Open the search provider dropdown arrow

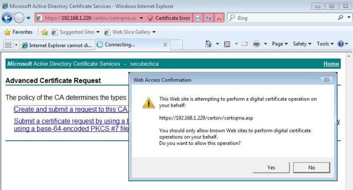(x=349, y=17)
